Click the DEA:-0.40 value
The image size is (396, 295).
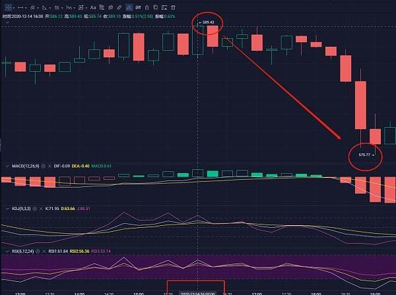81,166
